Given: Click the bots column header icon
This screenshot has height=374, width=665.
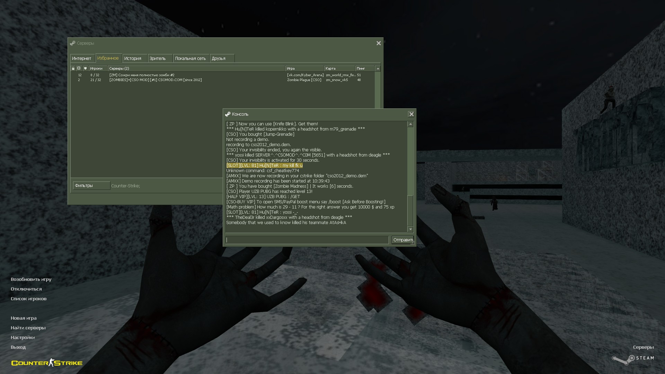Looking at the screenshot, I should pos(79,69).
